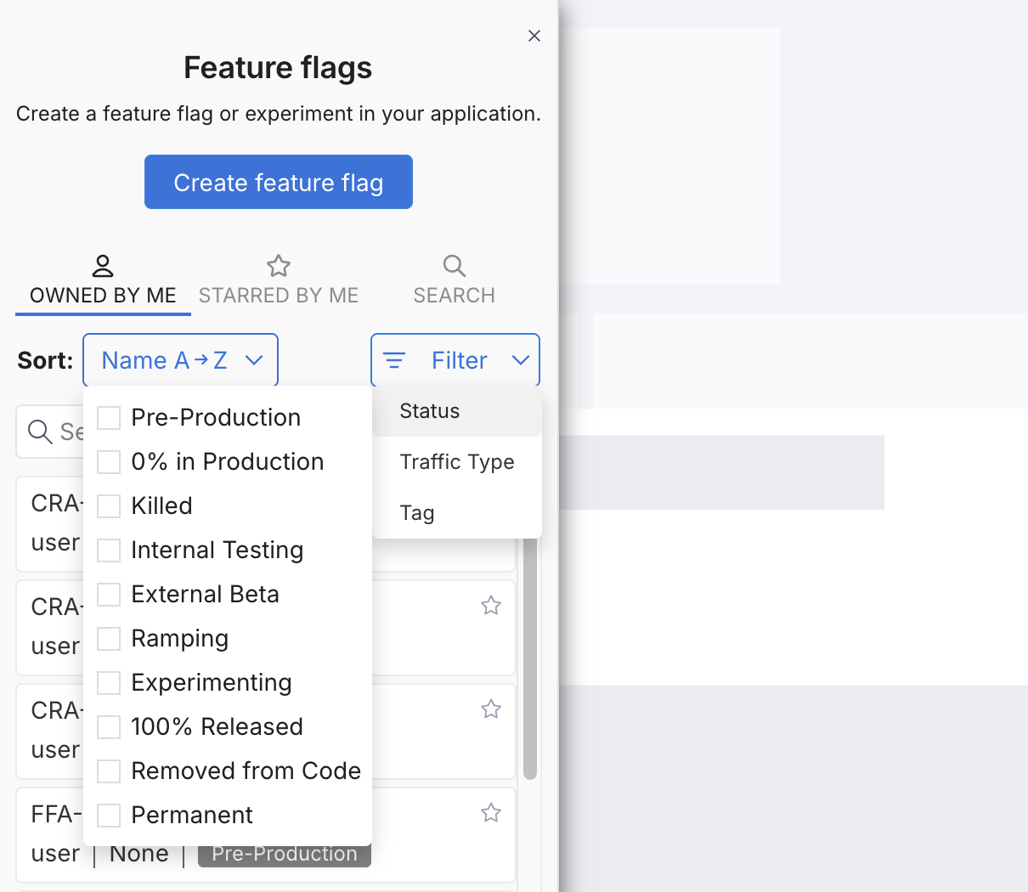Choose Tag filter option

pos(417,513)
